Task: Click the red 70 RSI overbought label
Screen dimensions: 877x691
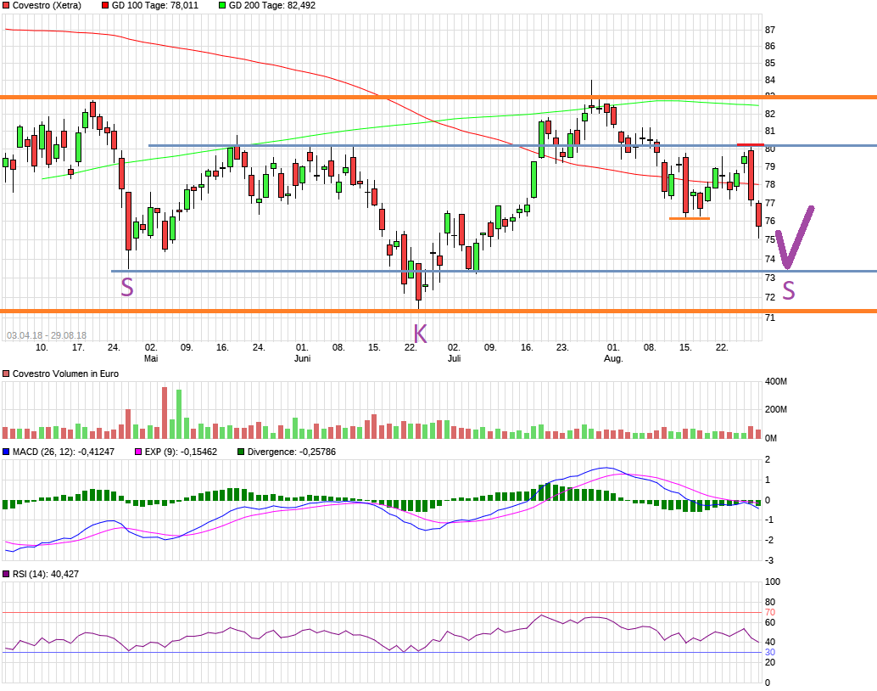Action: [770, 612]
